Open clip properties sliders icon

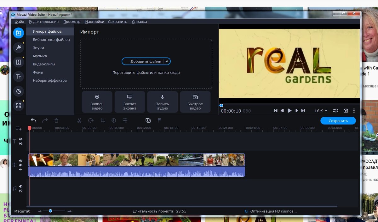(x=125, y=120)
